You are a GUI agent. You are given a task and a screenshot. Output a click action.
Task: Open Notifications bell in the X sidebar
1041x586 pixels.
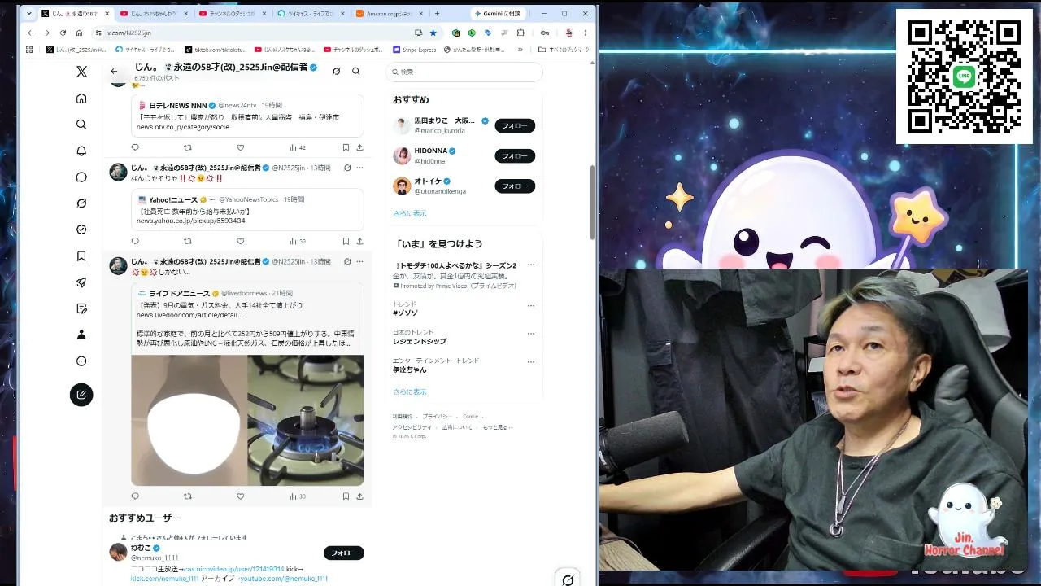point(81,151)
